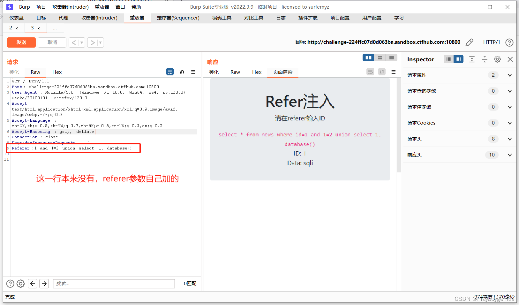Click response pane vertical scrollbar
The height and width of the screenshot is (305, 519).
[x=399, y=125]
